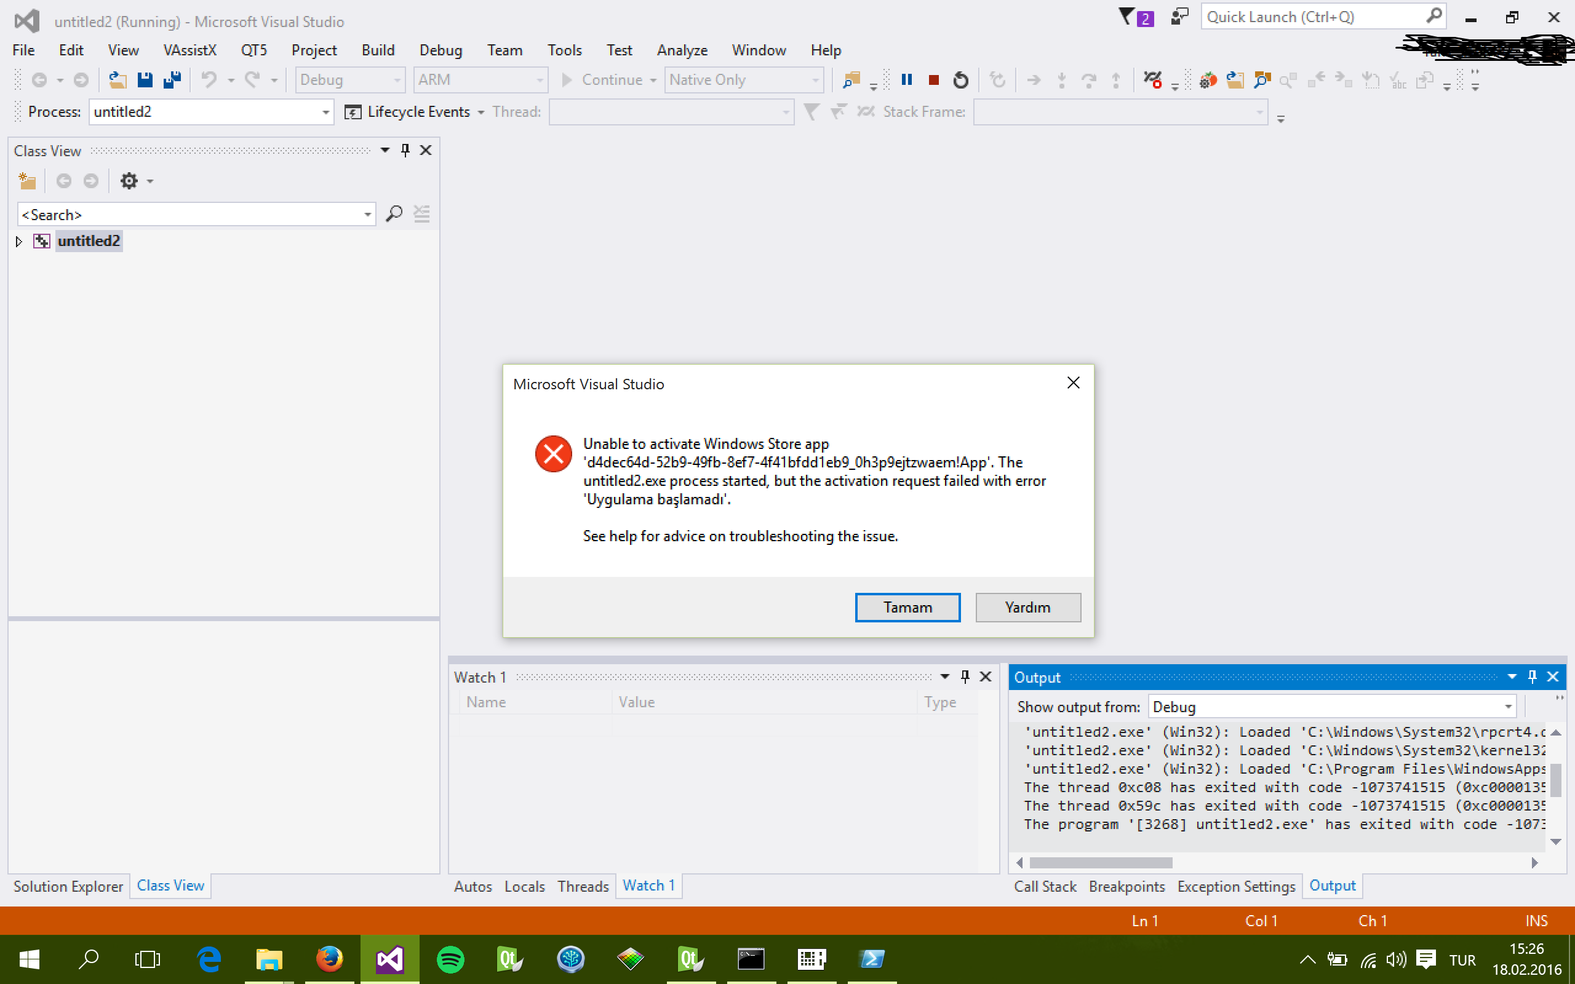Open the Action Center icon
The width and height of the screenshot is (1575, 984).
(1426, 959)
